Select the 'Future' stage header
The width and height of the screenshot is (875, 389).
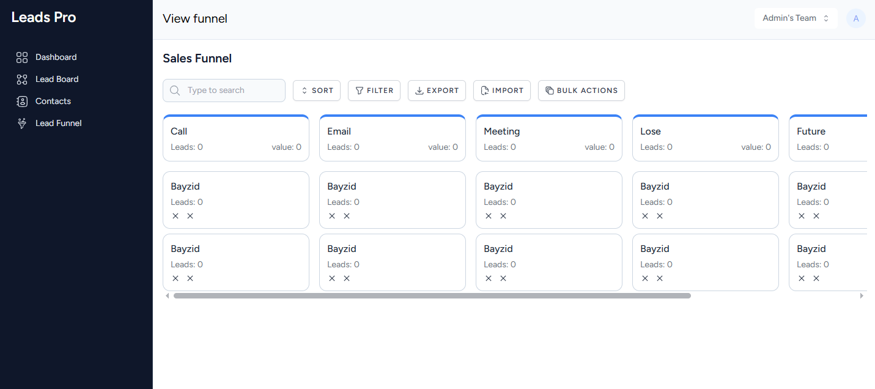tap(828, 138)
